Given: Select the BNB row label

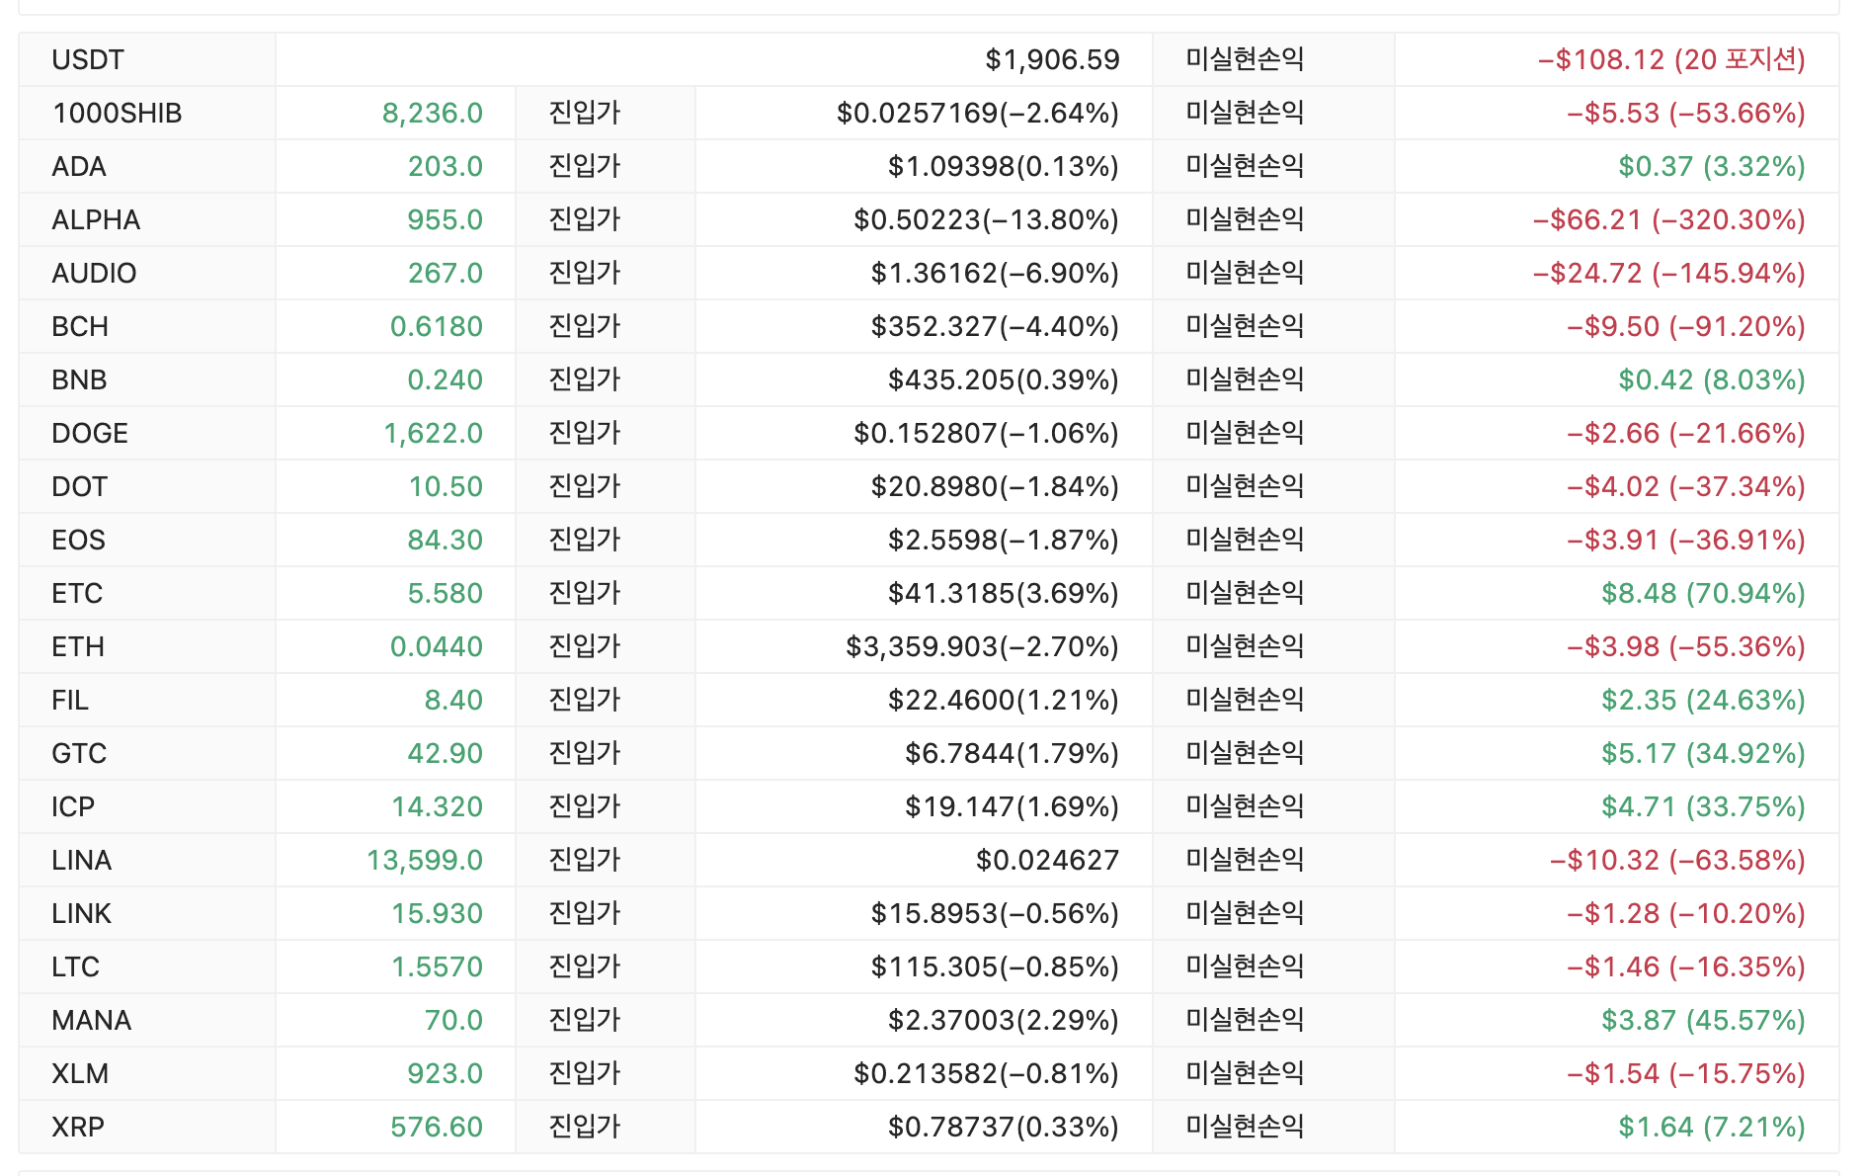Looking at the screenshot, I should click(x=79, y=380).
